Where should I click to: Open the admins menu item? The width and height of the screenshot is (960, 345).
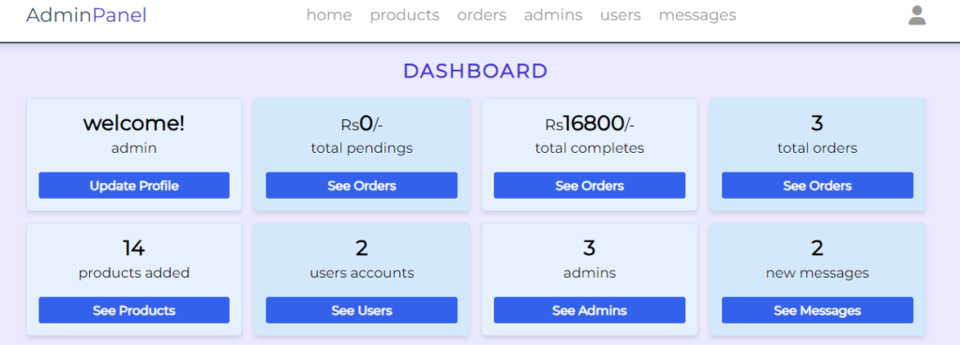(x=553, y=15)
